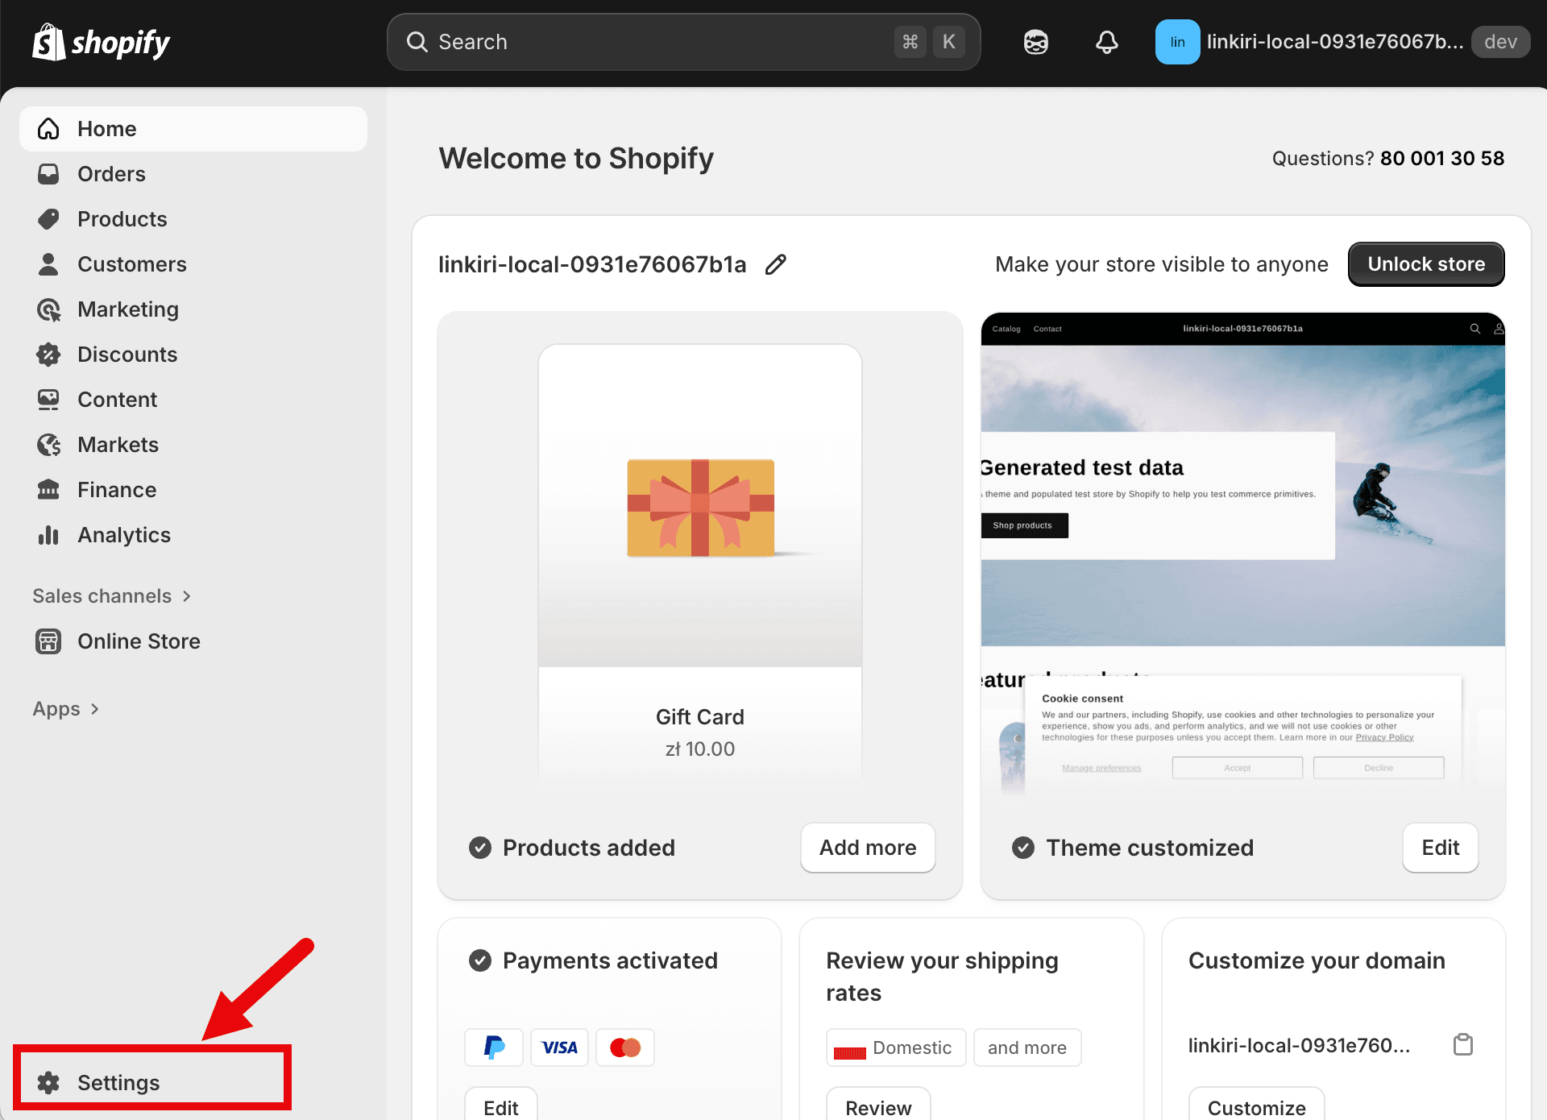
Task: Click the Products added checkmark
Action: pyautogui.click(x=480, y=848)
